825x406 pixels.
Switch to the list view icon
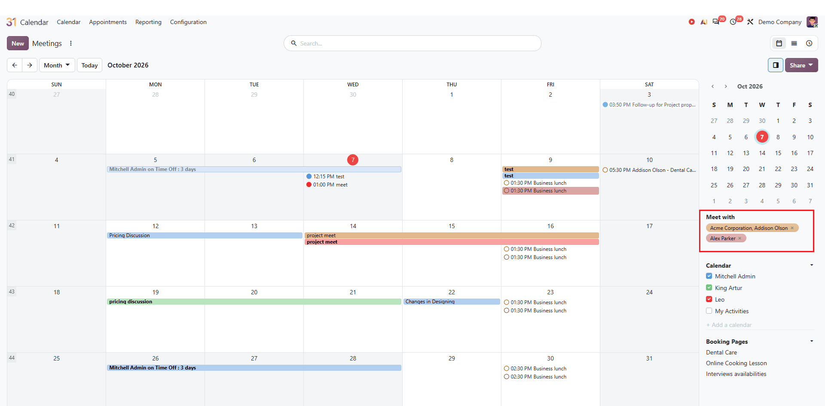[794, 43]
